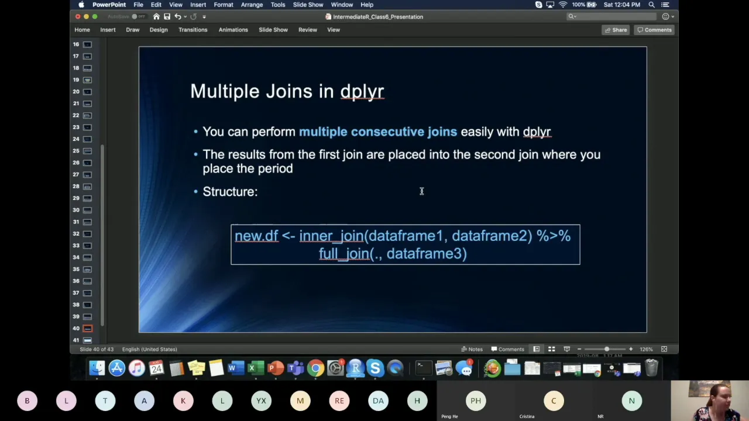Select current slide 40 thumbnail

[87, 329]
